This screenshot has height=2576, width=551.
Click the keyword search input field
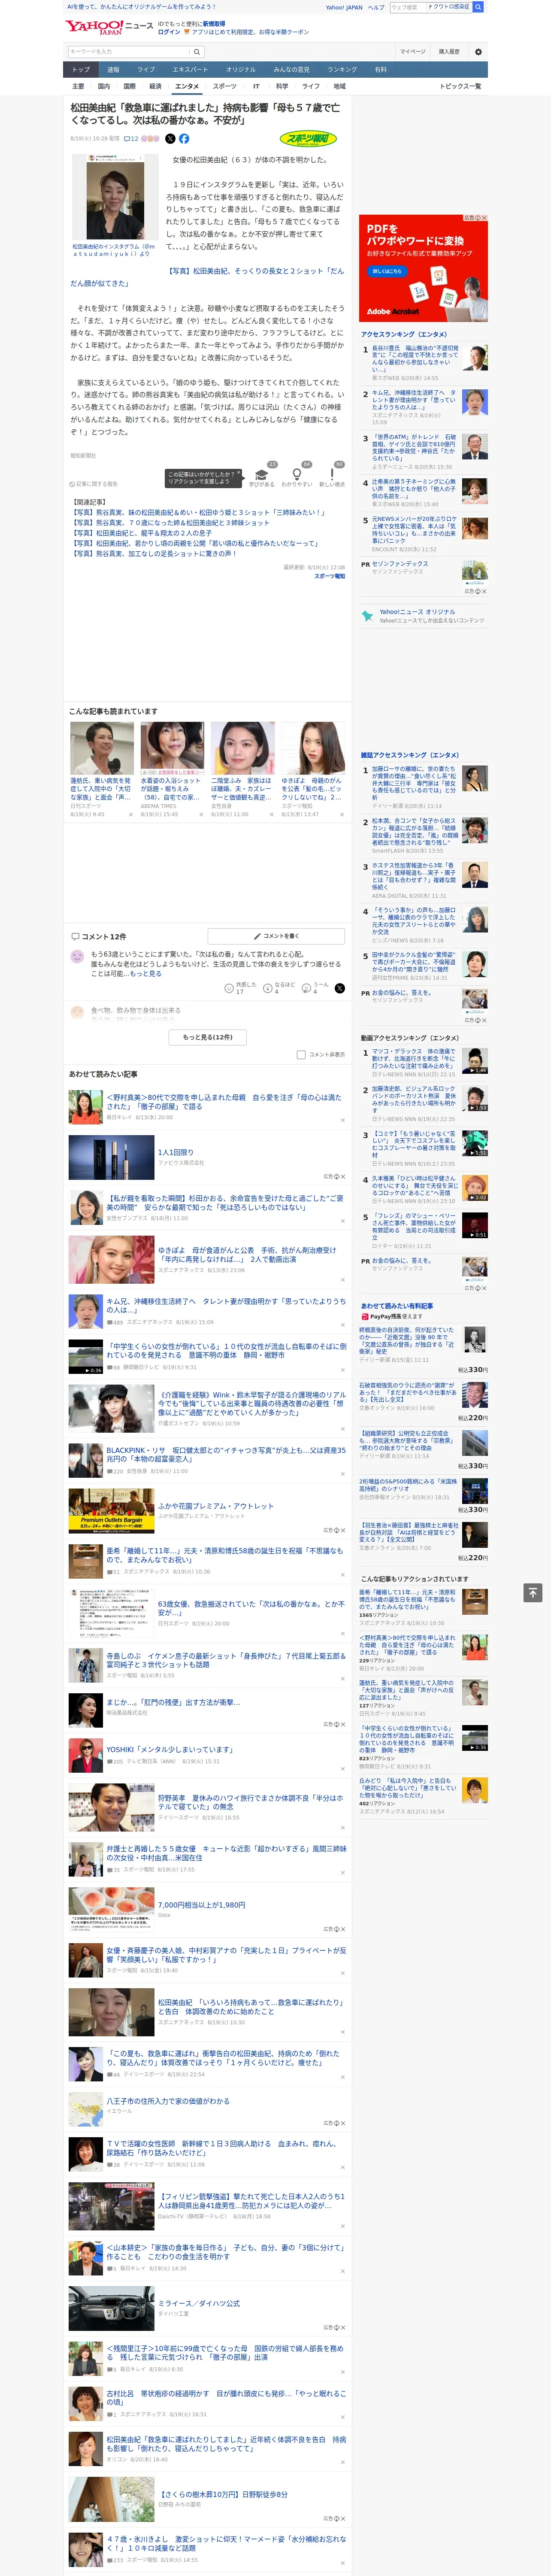[129, 51]
